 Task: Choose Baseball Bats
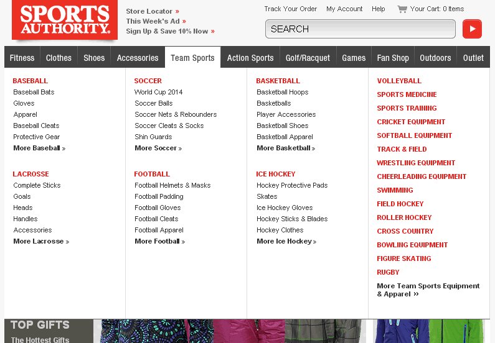34,93
